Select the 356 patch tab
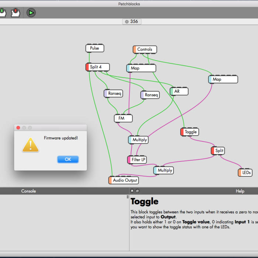 134,22
